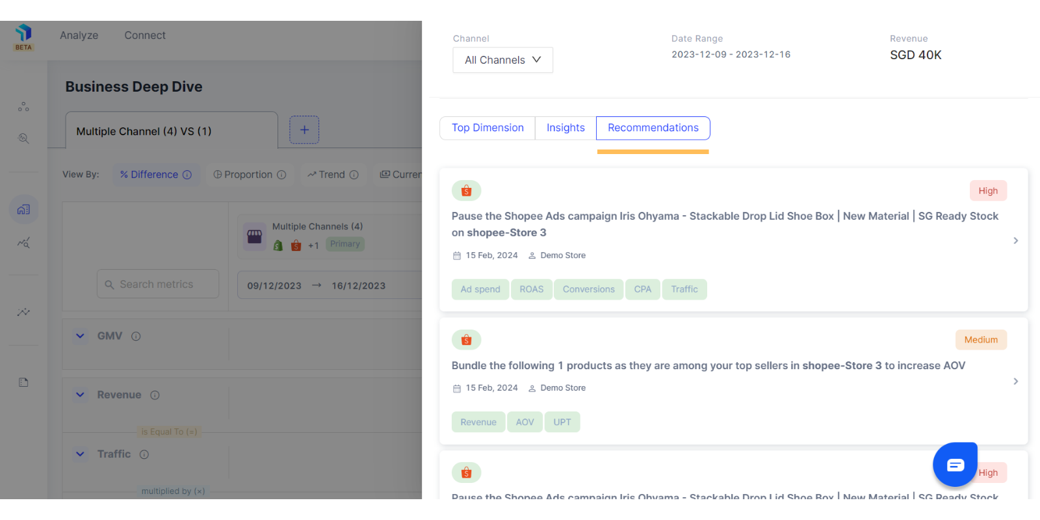Switch to the Insights tab
The height and width of the screenshot is (520, 1040).
coord(565,128)
